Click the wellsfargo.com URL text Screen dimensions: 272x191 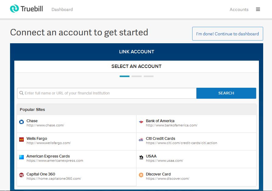click(48, 143)
